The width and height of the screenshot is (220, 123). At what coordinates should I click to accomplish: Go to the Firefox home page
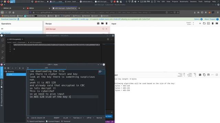click(x=13, y=12)
